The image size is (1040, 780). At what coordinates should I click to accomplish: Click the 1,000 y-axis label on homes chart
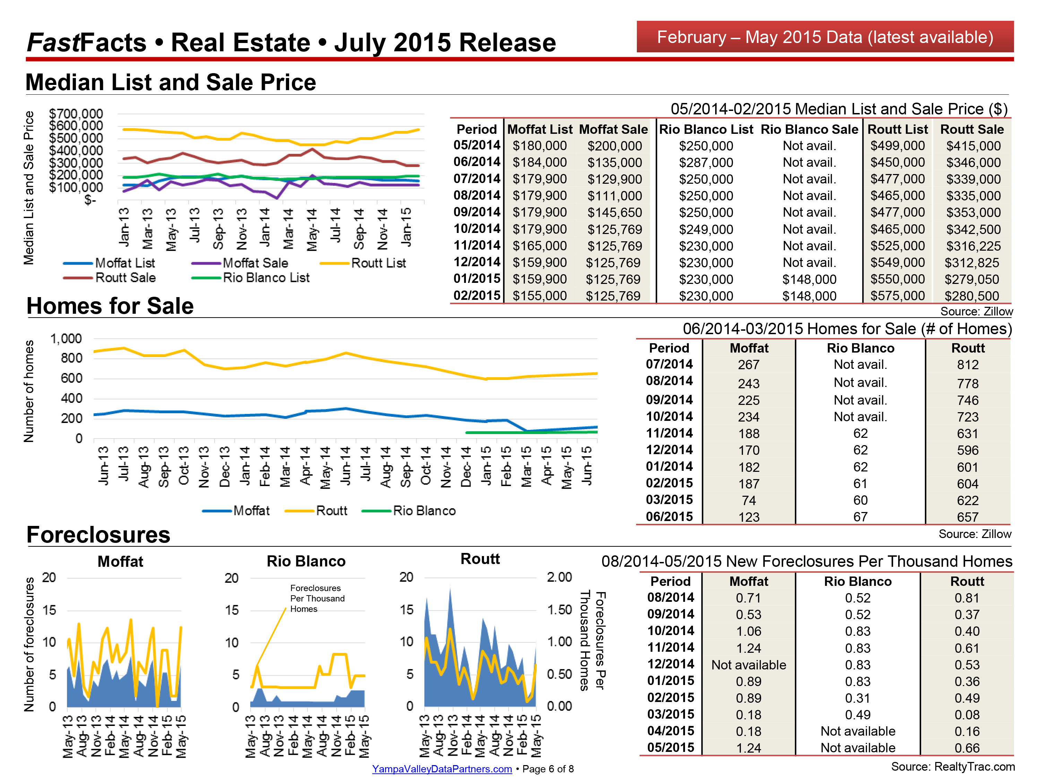point(66,338)
